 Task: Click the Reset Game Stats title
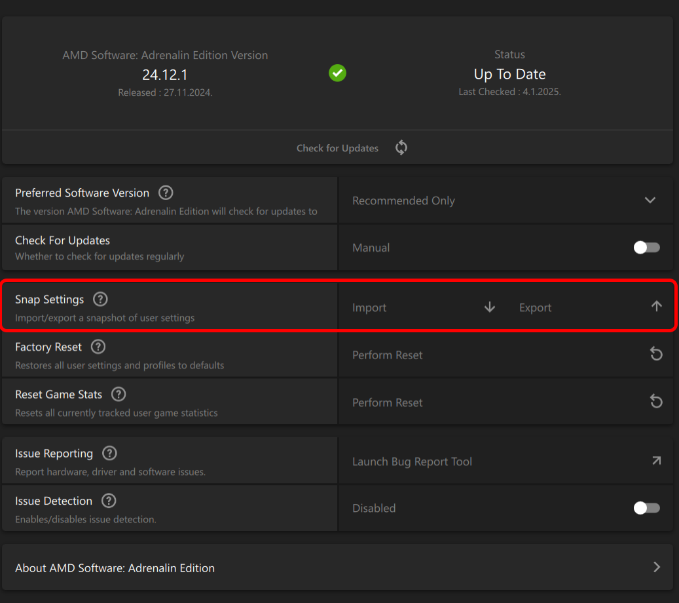coord(58,395)
